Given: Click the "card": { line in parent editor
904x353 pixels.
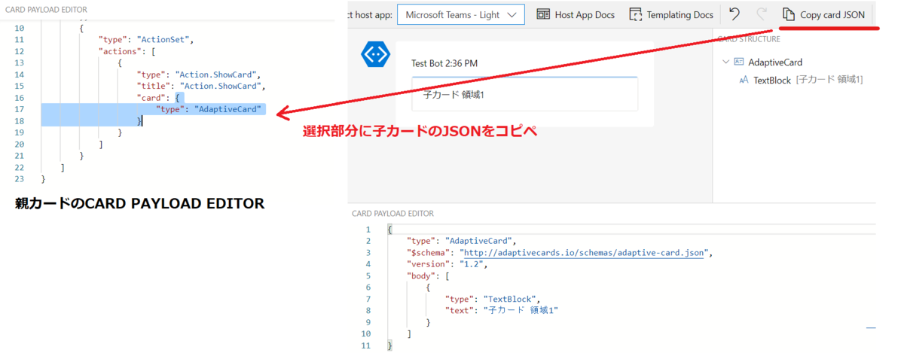Looking at the screenshot, I should (159, 98).
